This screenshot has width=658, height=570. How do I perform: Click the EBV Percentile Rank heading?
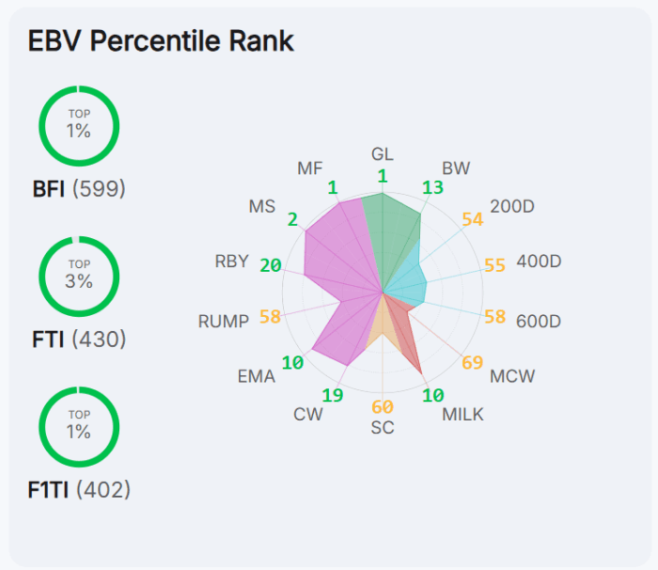[161, 41]
